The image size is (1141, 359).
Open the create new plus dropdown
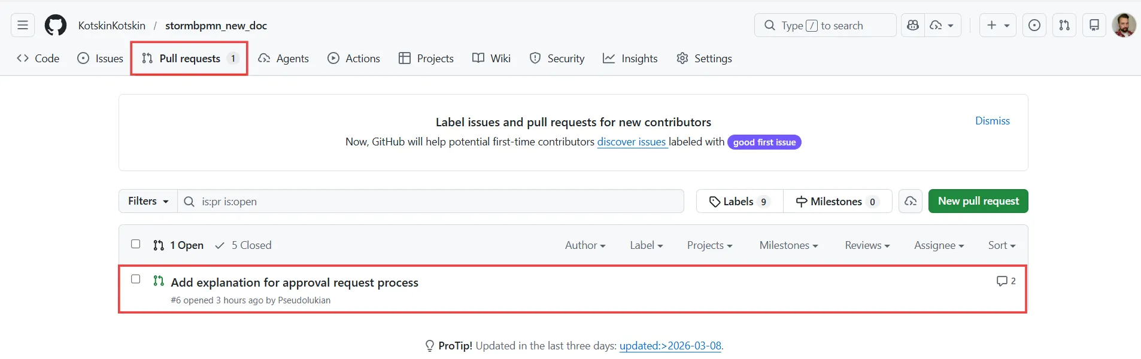tap(997, 25)
